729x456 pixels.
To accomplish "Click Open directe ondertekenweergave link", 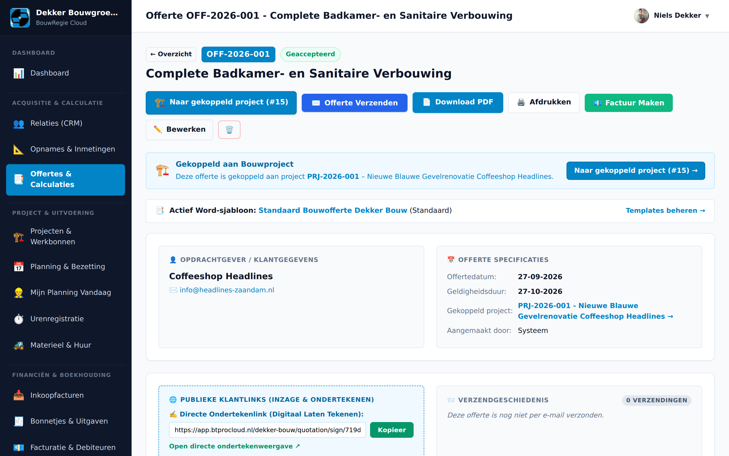I will pos(234,446).
